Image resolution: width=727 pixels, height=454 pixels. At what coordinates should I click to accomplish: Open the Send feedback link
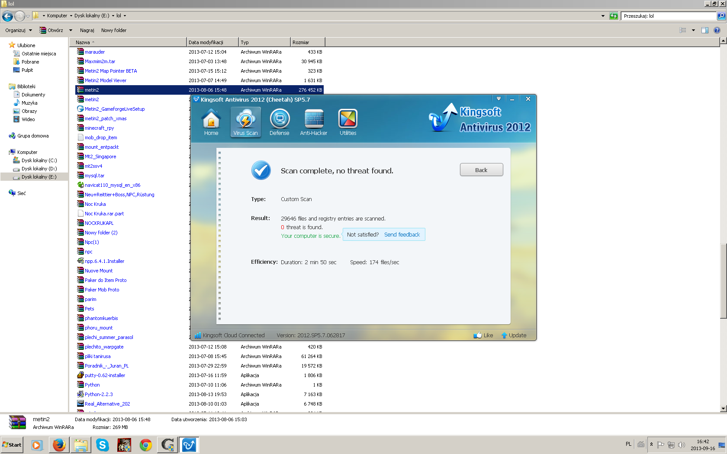[402, 235]
